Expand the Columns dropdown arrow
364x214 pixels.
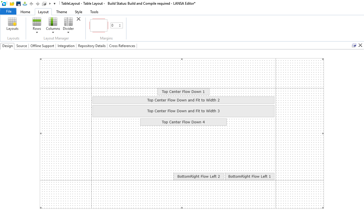[53, 32]
